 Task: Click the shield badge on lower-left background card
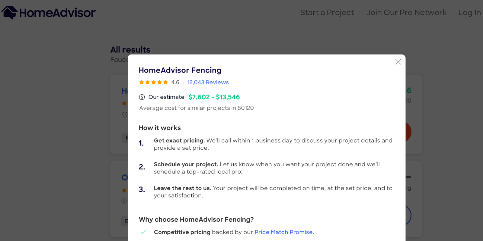(124, 201)
